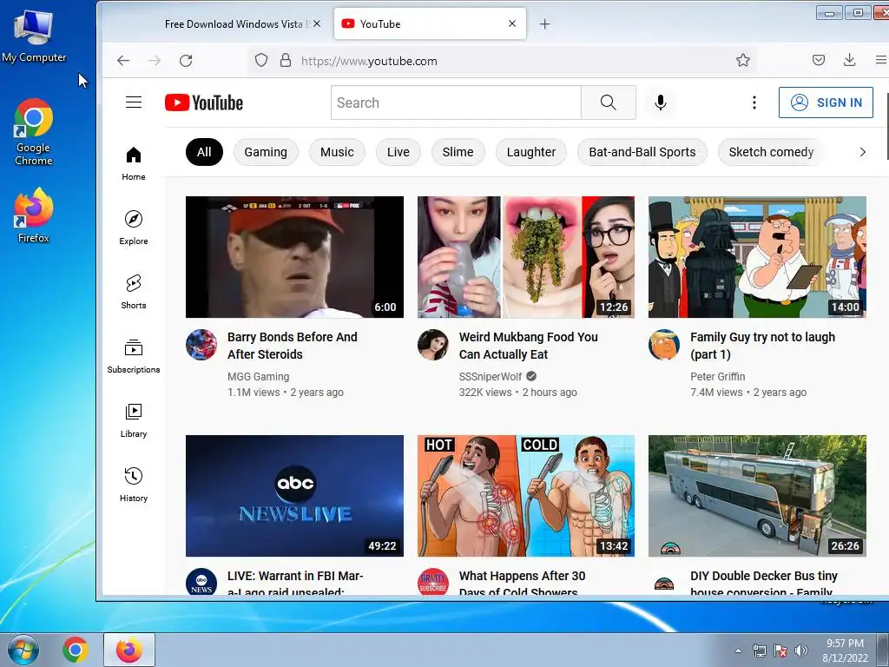Click the volume speaker tray icon
Screen dimensions: 889x667
tap(801, 650)
